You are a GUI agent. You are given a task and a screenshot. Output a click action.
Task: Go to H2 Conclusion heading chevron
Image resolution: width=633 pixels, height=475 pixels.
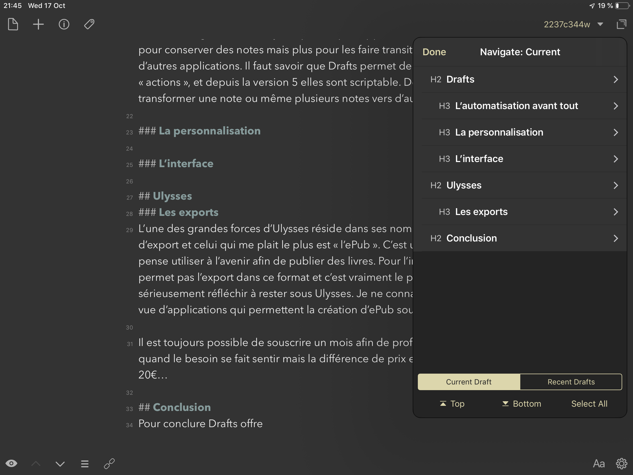tap(616, 238)
